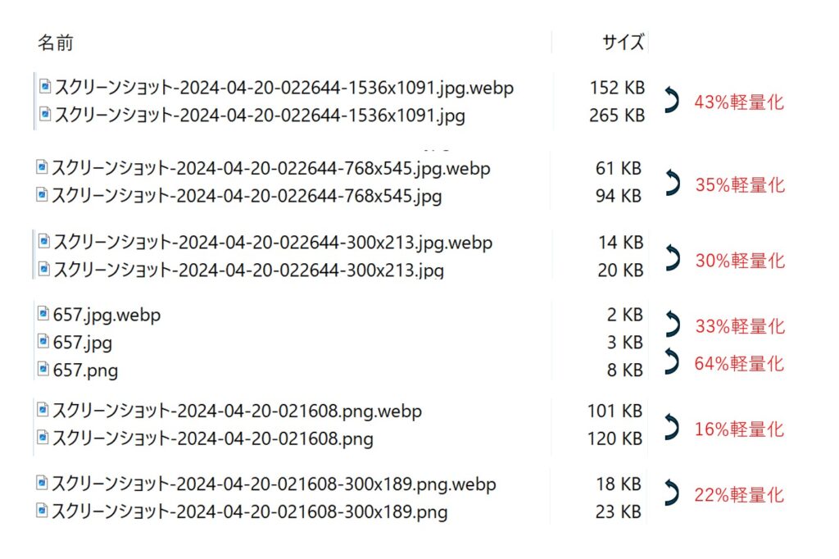Viewport: 839px width, 559px height.
Task: Select スクリーンショット-2024-04-20-022644-1536x1091.jpg file
Action: [260, 115]
